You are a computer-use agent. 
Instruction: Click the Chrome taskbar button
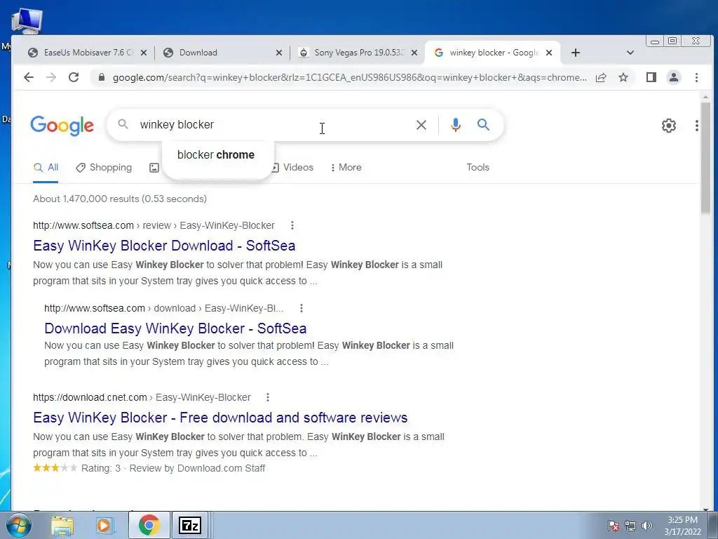click(149, 525)
